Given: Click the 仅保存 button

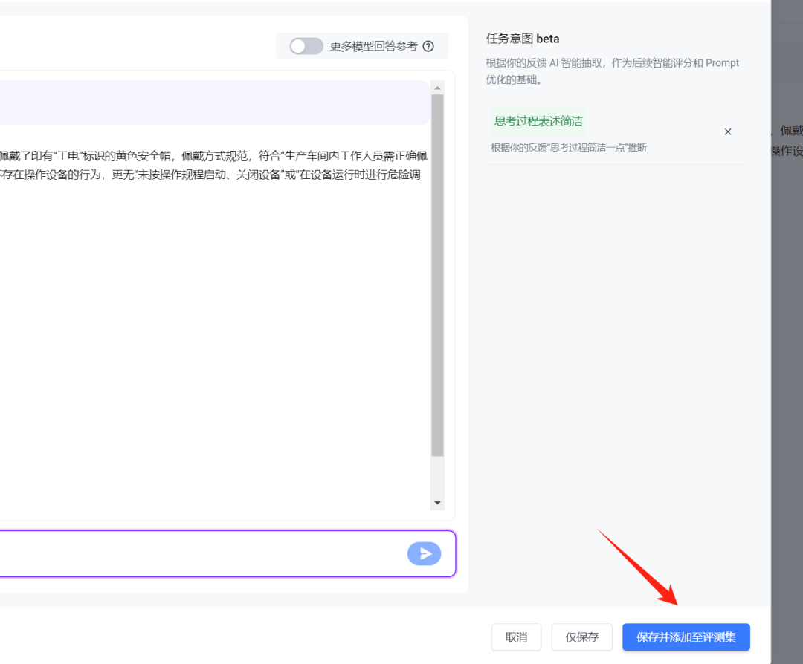Looking at the screenshot, I should point(581,637).
